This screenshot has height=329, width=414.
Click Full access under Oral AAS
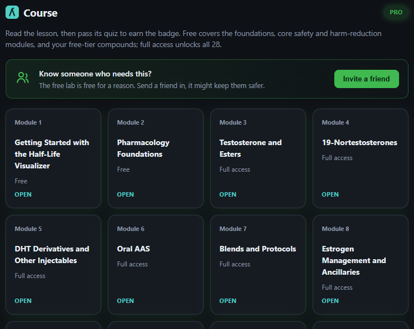[x=132, y=264]
